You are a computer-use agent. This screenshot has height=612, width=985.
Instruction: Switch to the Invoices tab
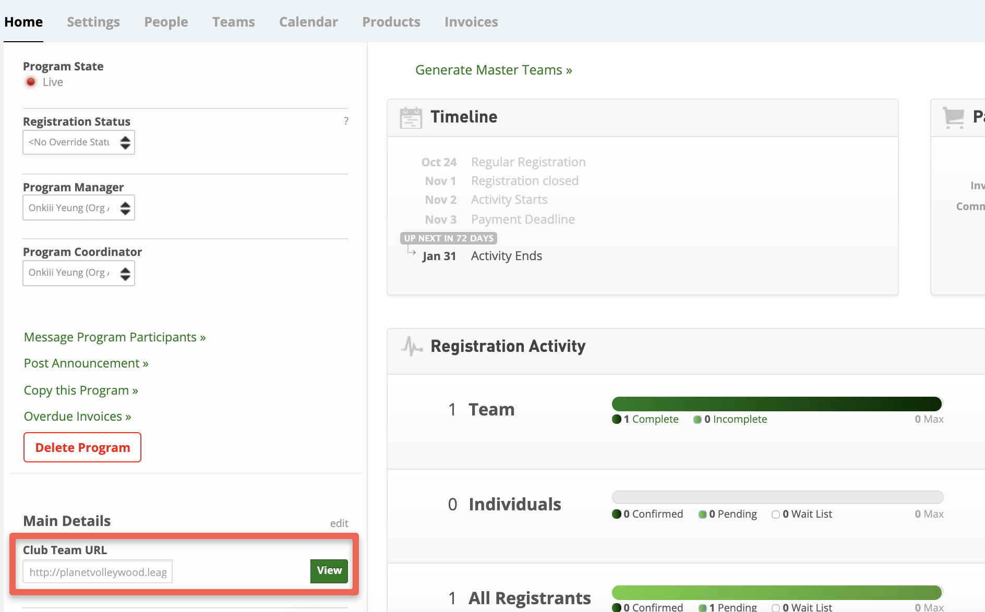click(471, 22)
